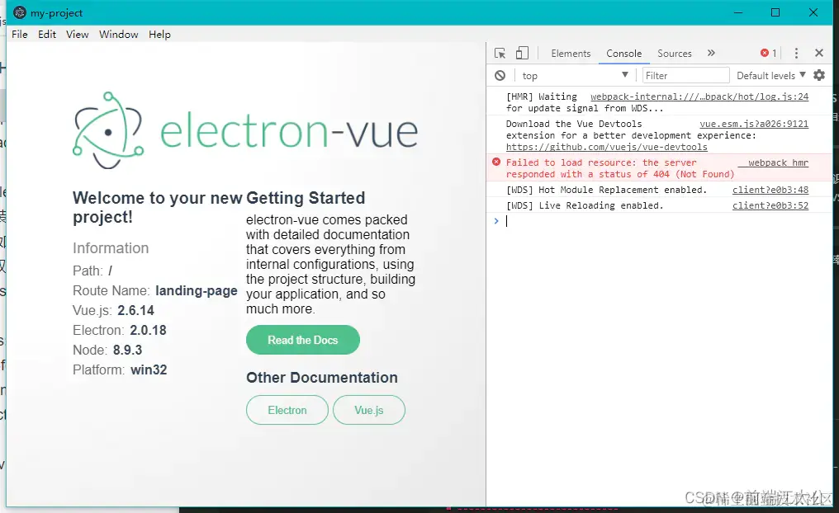Viewport: 839px width, 513px height.
Task: Click the Read the Docs button
Action: (x=303, y=340)
